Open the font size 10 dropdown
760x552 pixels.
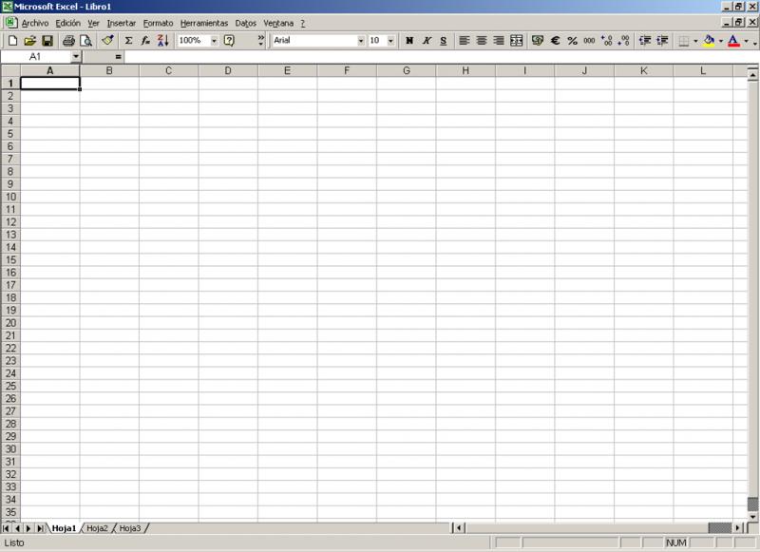tap(390, 41)
